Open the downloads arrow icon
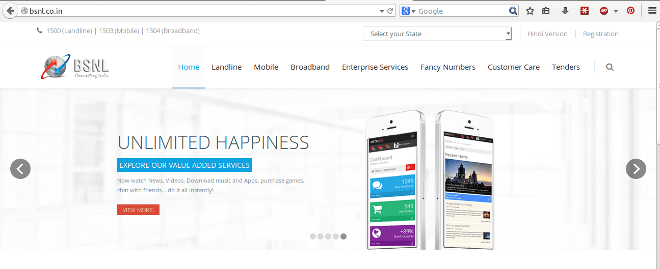The image size is (660, 269). pyautogui.click(x=565, y=11)
